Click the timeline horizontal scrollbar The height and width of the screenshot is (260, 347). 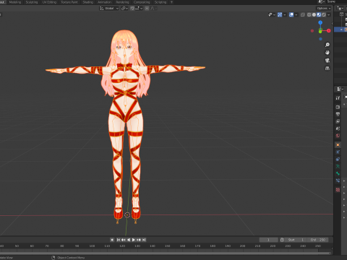pyautogui.click(x=165, y=253)
